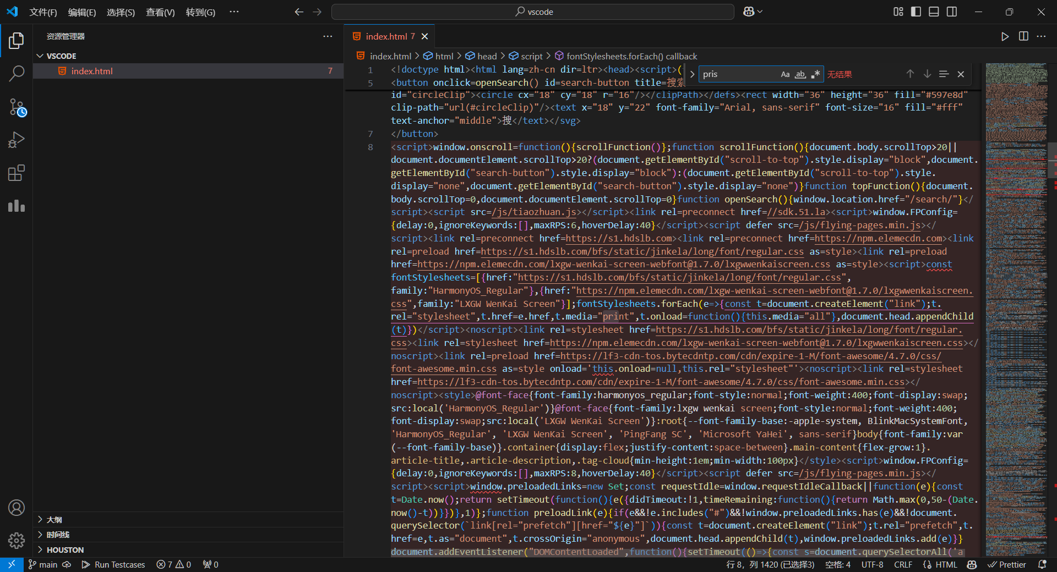Click the Run play icon in the editor title bar
1057x572 pixels.
1005,36
